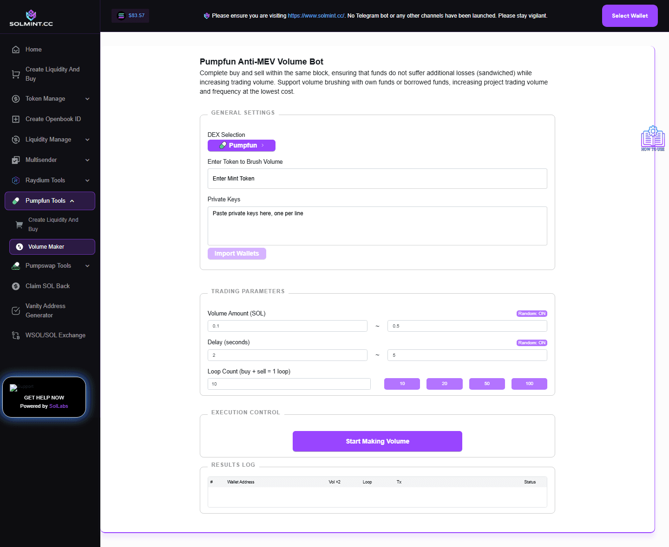The height and width of the screenshot is (547, 669).
Task: Click the Start Making Volume button
Action: click(x=377, y=441)
